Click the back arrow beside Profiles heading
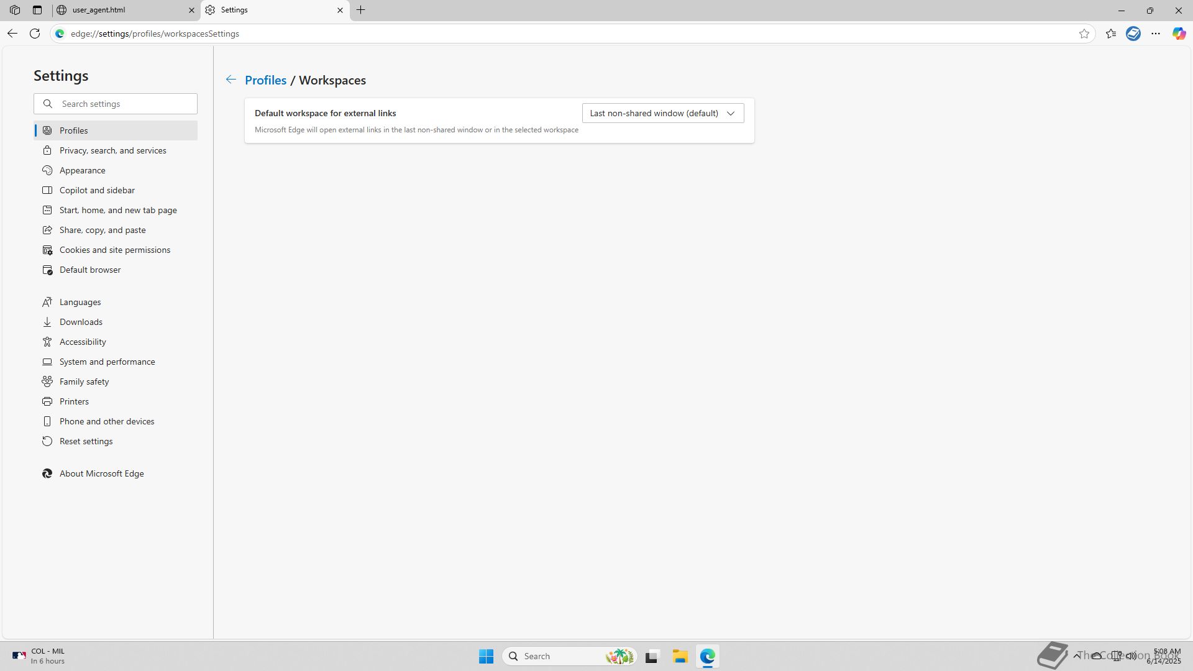This screenshot has height=671, width=1193. pyautogui.click(x=231, y=80)
